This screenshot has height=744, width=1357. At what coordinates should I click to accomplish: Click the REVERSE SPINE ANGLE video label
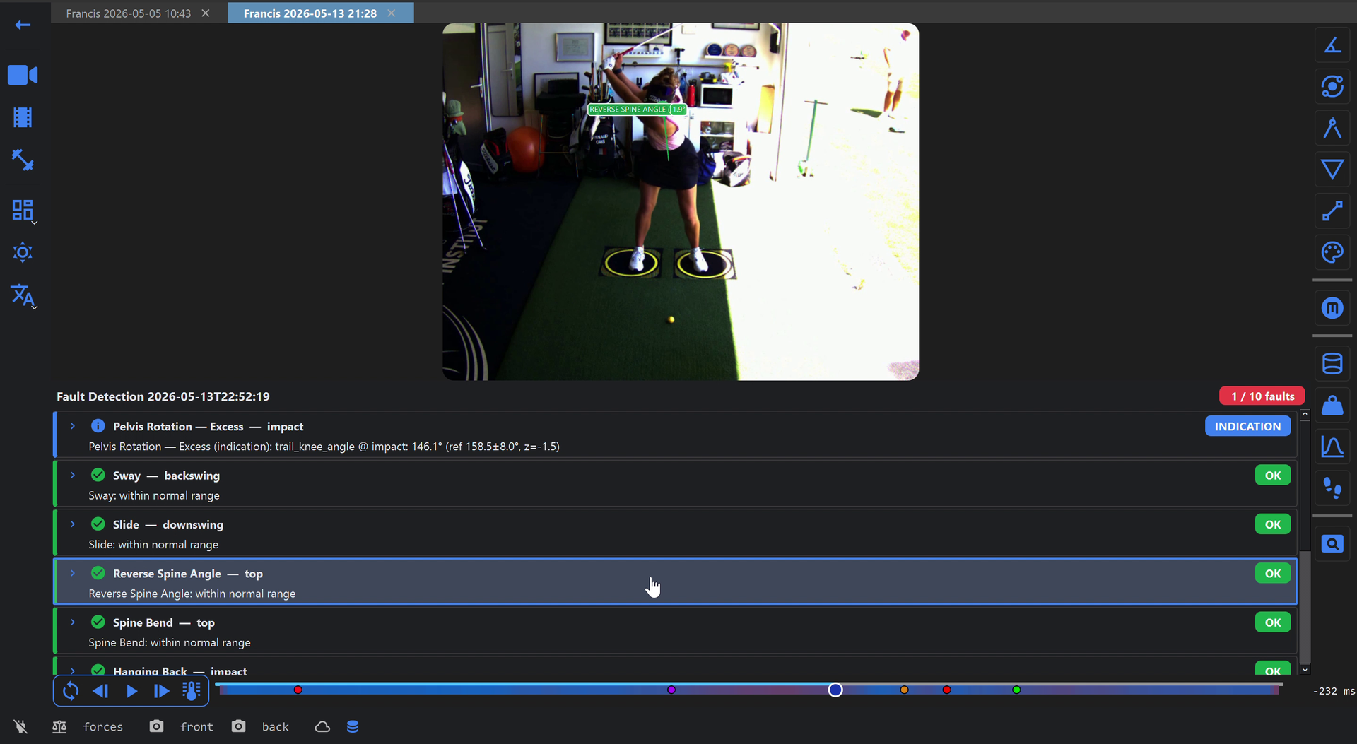point(637,110)
